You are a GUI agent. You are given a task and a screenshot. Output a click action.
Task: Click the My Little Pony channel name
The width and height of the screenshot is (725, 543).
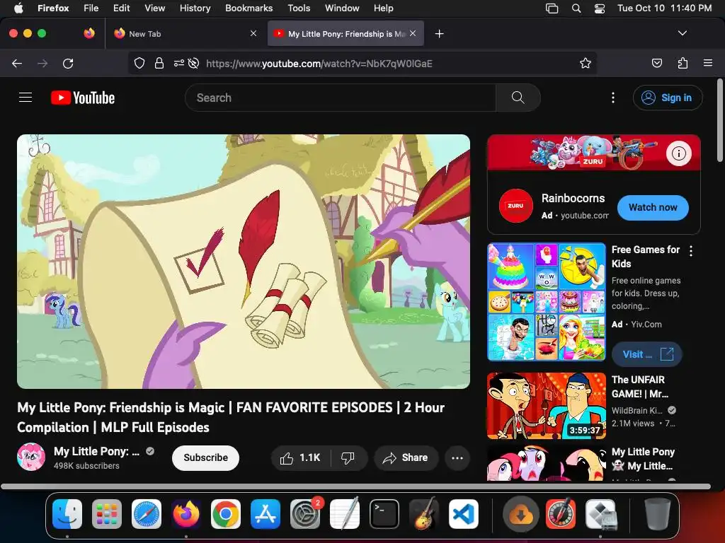(96, 451)
